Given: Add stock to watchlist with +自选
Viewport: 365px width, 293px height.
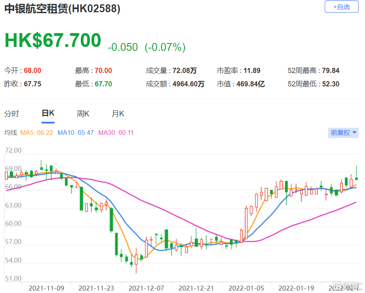Looking at the screenshot, I should click(x=341, y=7).
